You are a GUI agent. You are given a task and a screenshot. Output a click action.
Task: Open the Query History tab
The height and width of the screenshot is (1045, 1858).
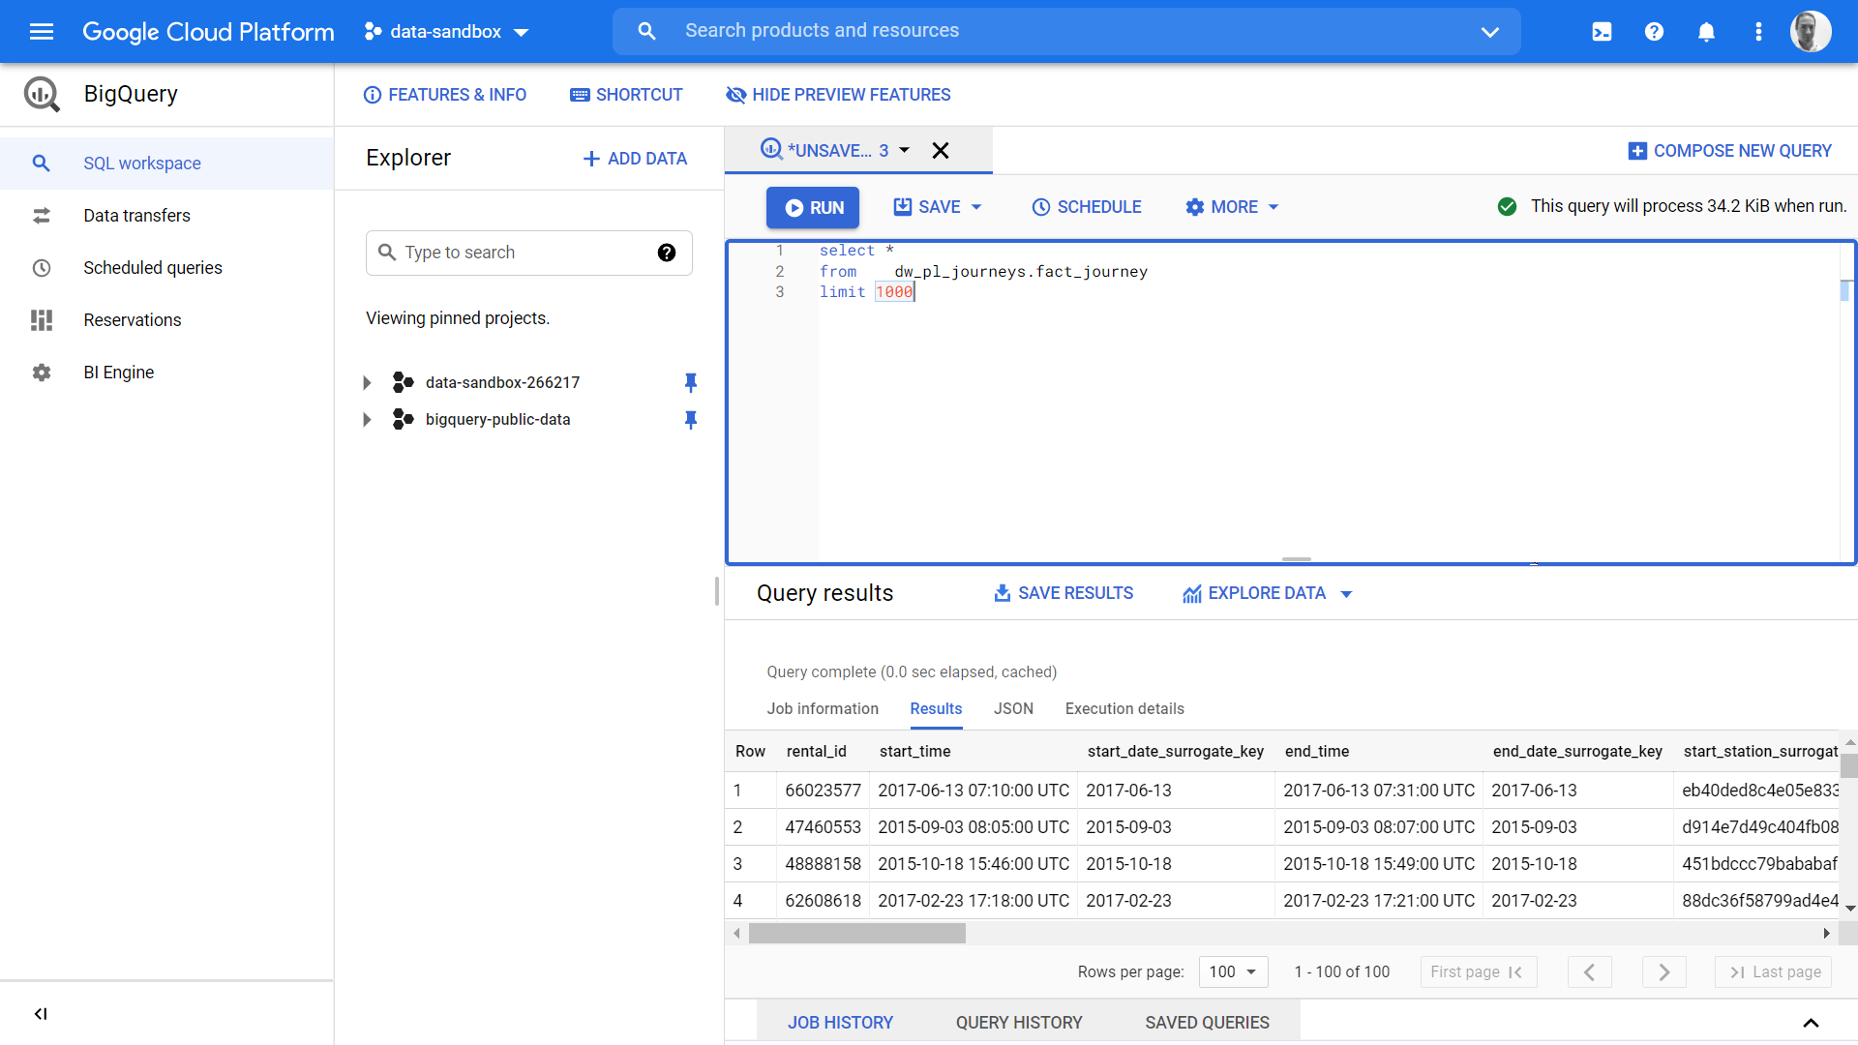coord(1019,1023)
